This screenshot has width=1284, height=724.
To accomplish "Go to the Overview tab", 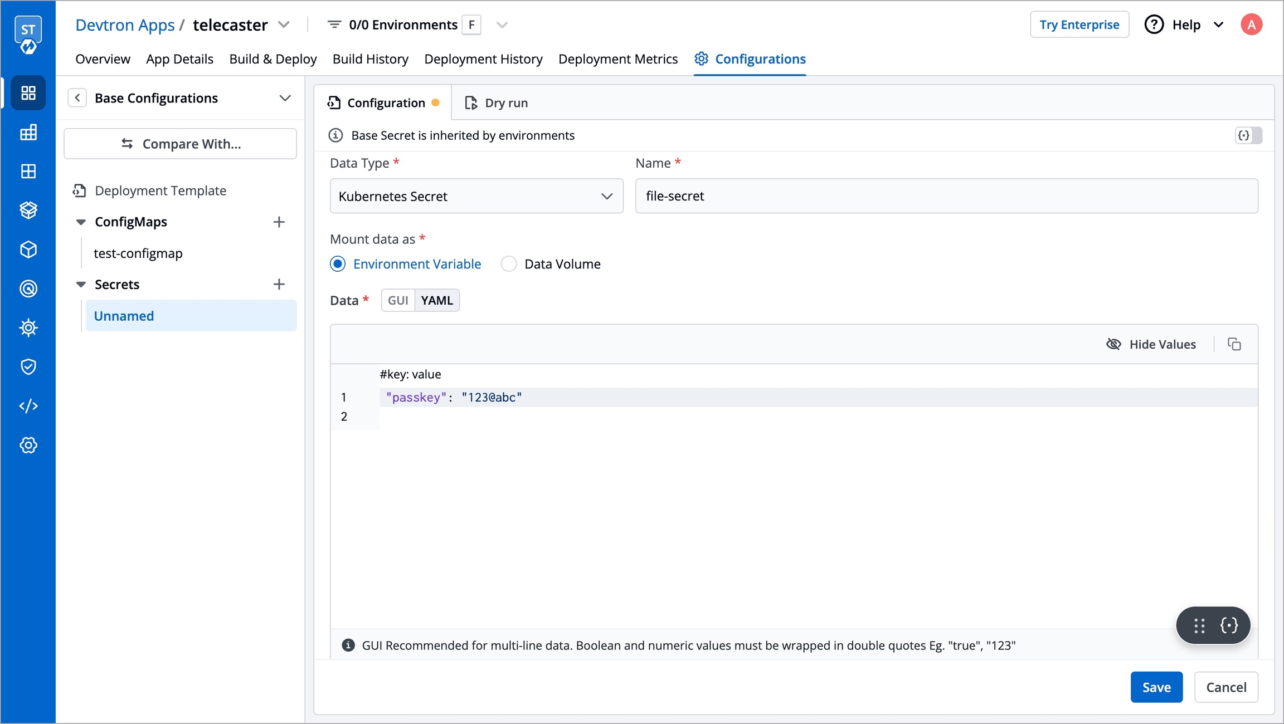I will [103, 59].
